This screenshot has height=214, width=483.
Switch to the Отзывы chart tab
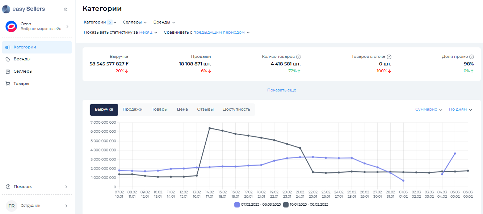coord(205,109)
